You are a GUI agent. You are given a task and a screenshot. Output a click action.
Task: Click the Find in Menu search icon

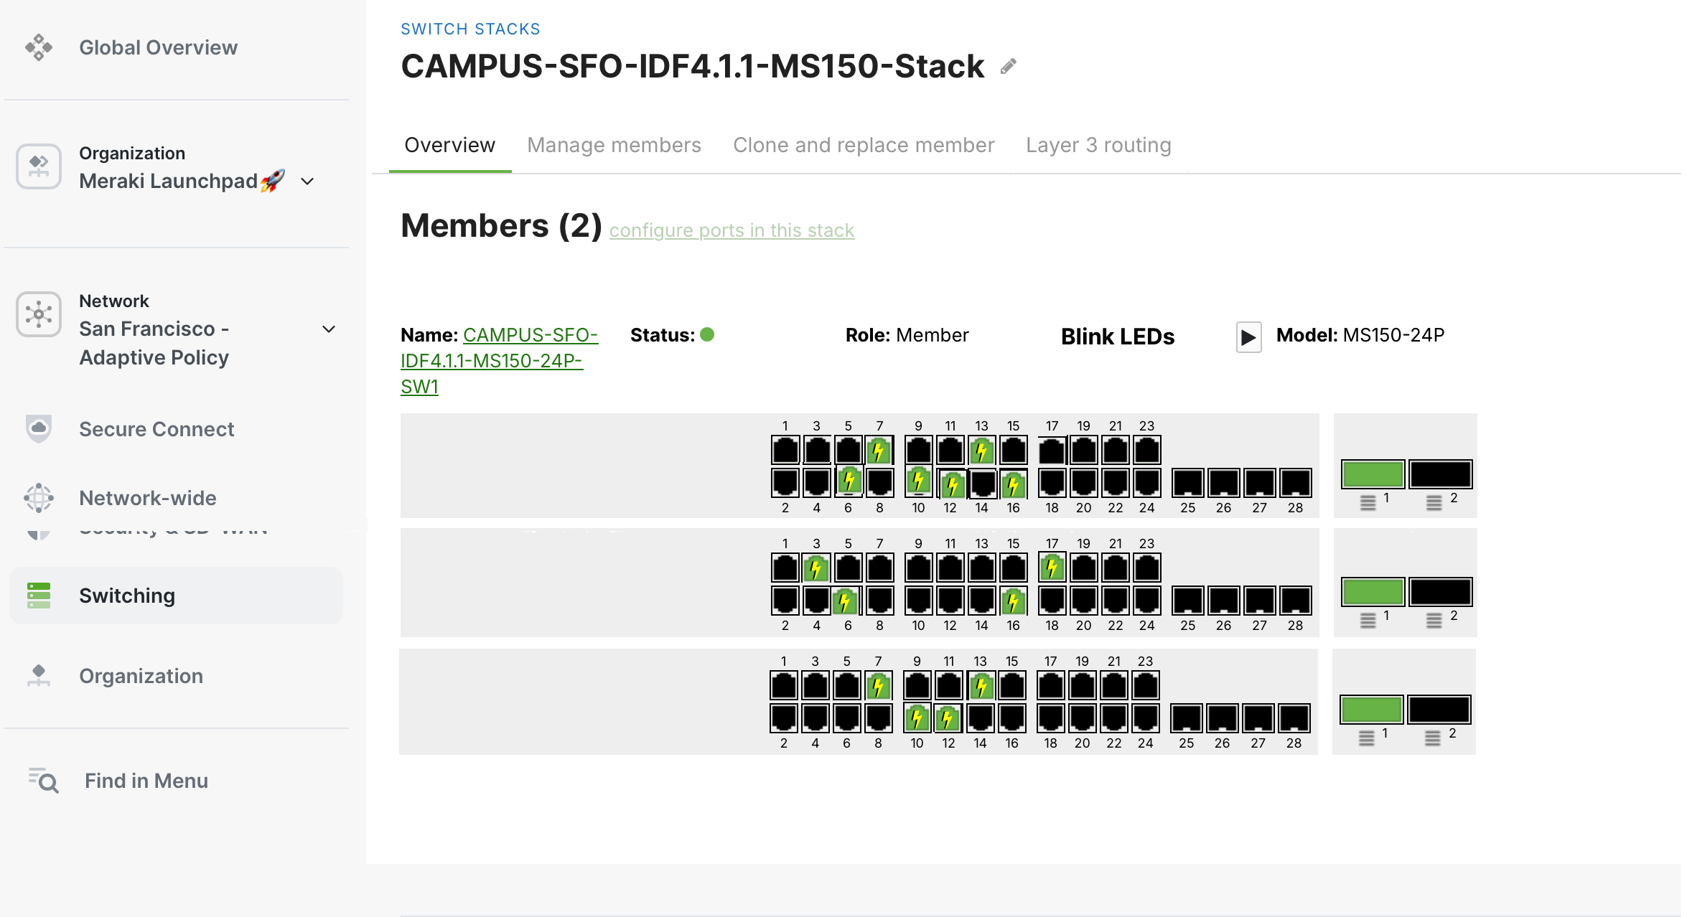pyautogui.click(x=44, y=780)
